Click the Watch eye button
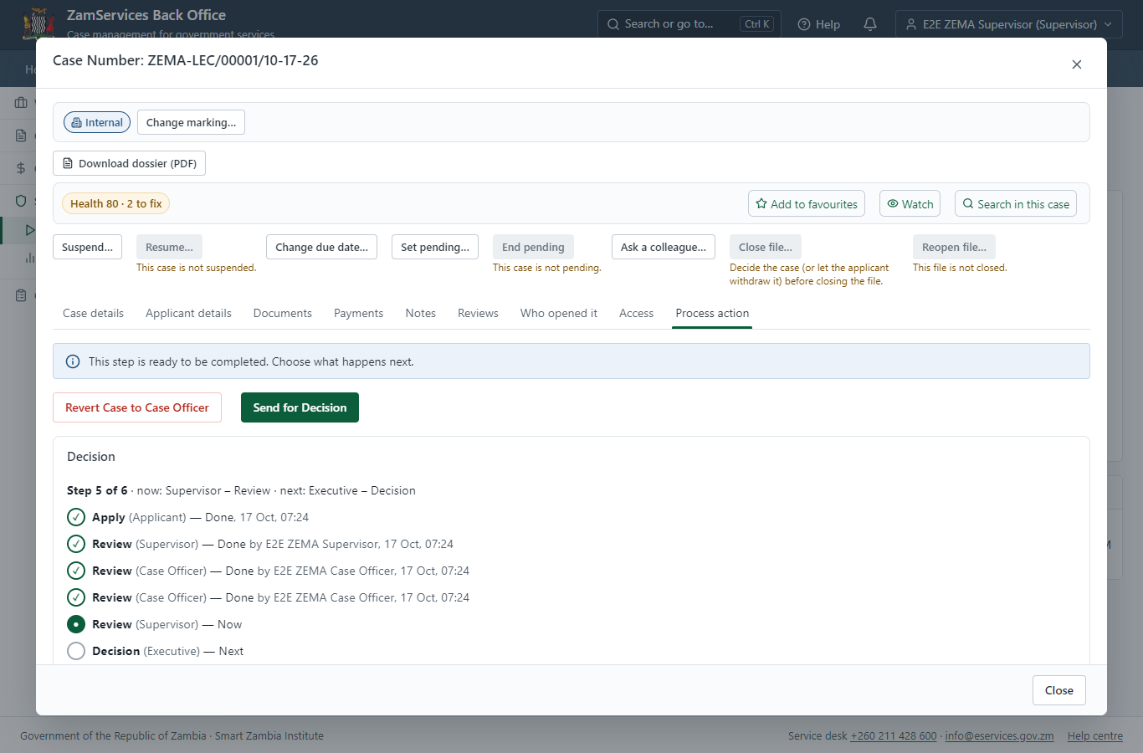This screenshot has height=753, width=1143. pyautogui.click(x=910, y=204)
